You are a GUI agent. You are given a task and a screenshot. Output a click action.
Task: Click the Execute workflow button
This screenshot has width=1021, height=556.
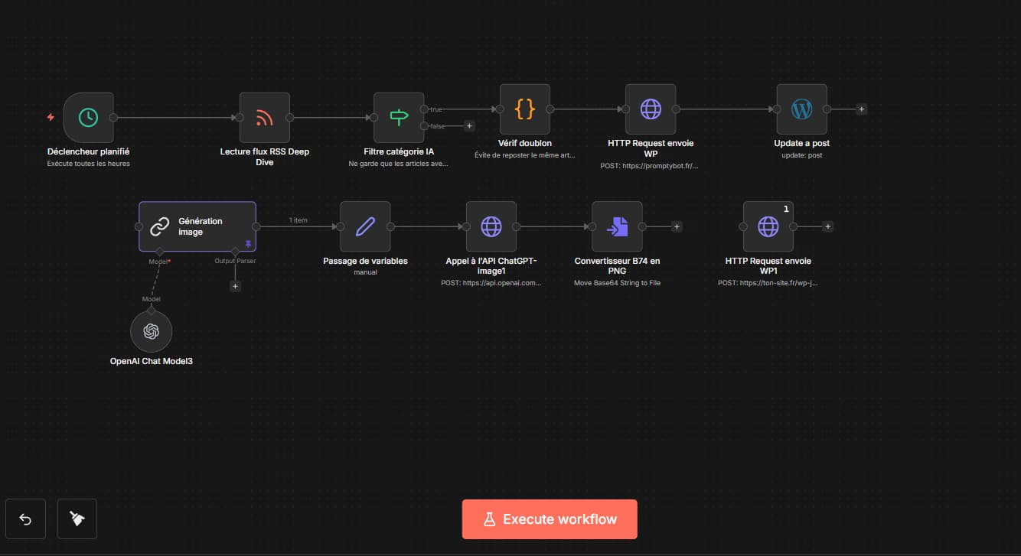(x=550, y=519)
